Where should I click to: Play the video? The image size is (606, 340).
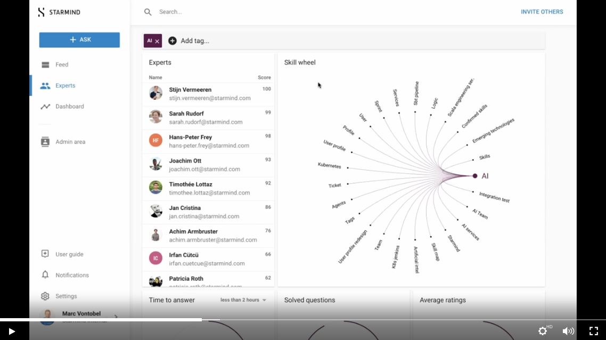(12, 331)
